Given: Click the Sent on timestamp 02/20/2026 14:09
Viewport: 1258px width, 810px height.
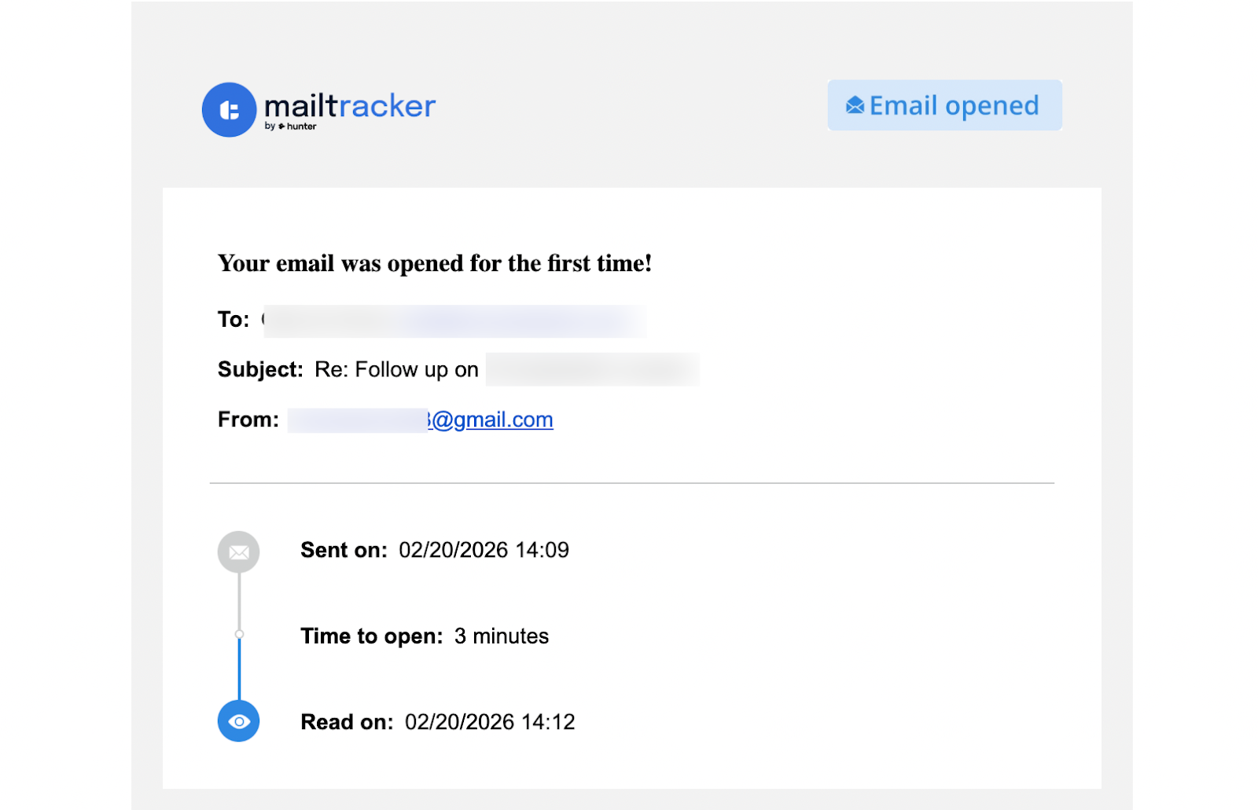Looking at the screenshot, I should click(x=484, y=550).
